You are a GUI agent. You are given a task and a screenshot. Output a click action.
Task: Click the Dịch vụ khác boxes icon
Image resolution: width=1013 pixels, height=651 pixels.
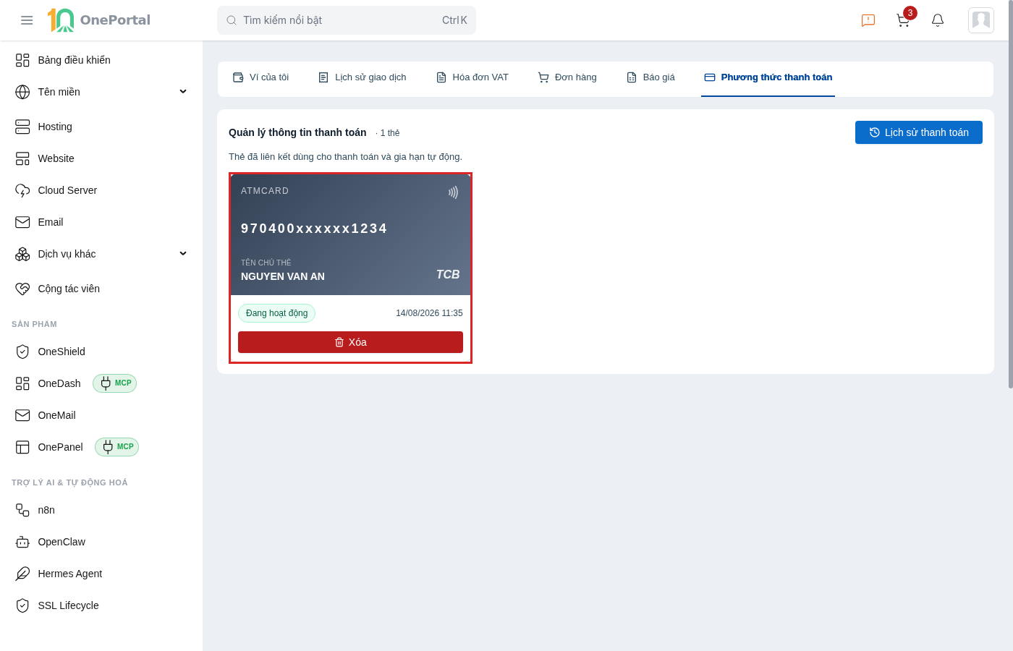pyautogui.click(x=22, y=254)
